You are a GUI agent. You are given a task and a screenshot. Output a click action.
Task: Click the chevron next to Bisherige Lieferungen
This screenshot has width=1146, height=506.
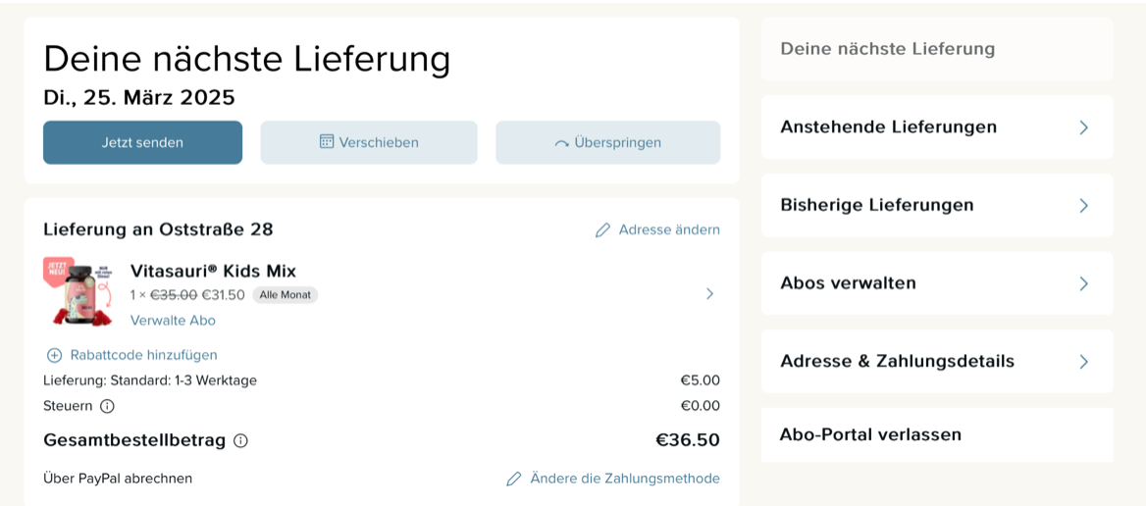tap(1083, 206)
